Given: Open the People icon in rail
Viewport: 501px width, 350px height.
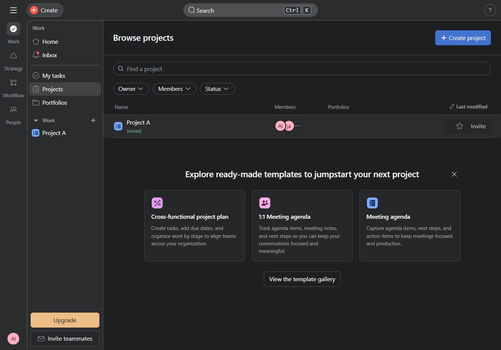Looking at the screenshot, I should point(13,110).
